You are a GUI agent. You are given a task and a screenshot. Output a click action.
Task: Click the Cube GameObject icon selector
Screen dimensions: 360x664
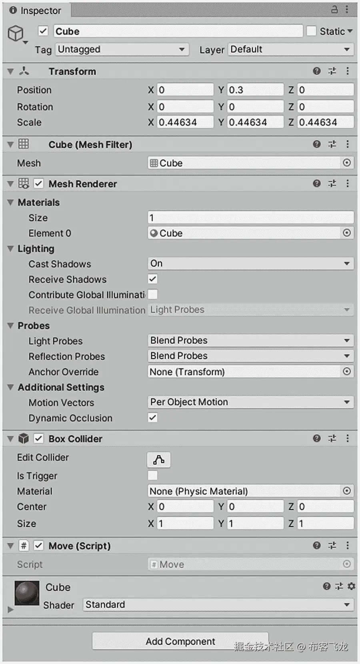[17, 34]
